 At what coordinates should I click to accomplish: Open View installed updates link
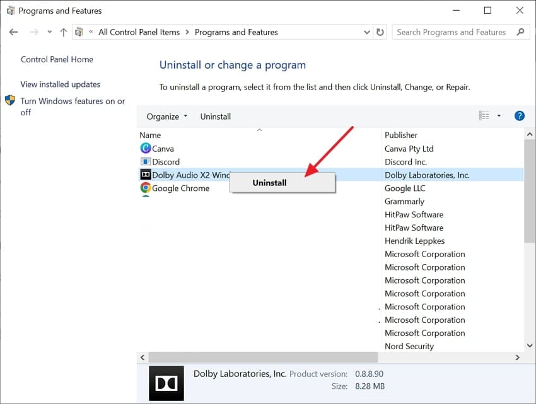[x=61, y=84]
